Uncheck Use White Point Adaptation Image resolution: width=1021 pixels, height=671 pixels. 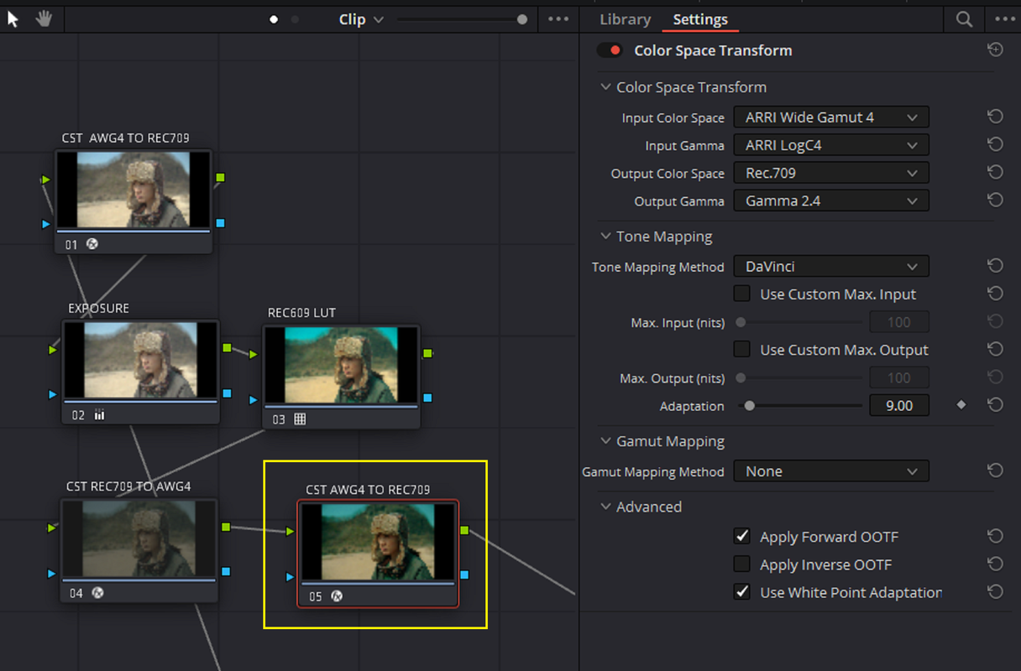tap(742, 592)
